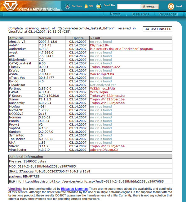
Task: Click the Distribute icon
Action: click(x=68, y=6)
